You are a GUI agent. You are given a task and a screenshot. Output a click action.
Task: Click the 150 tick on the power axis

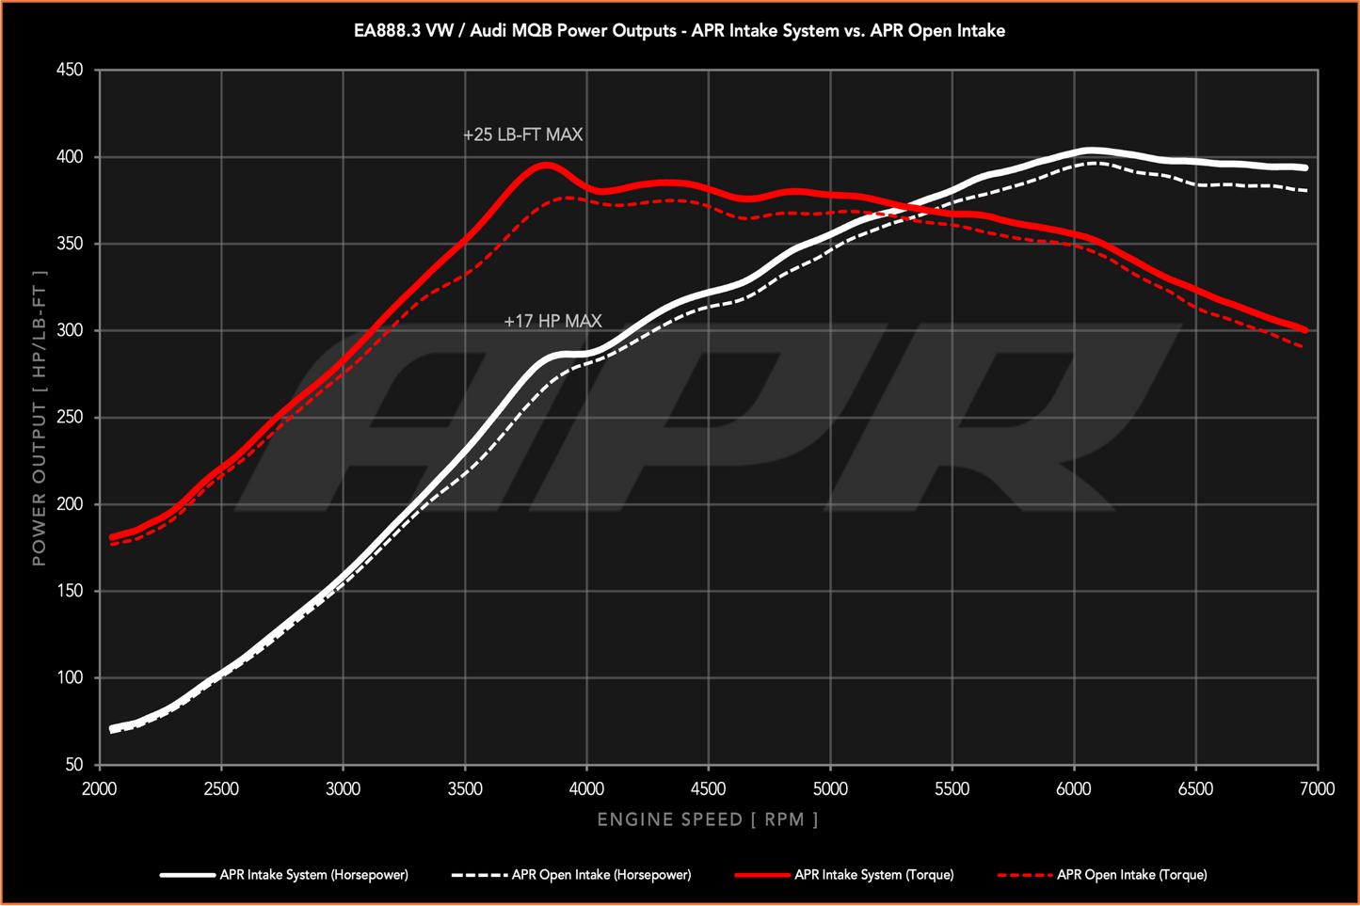[x=70, y=591]
